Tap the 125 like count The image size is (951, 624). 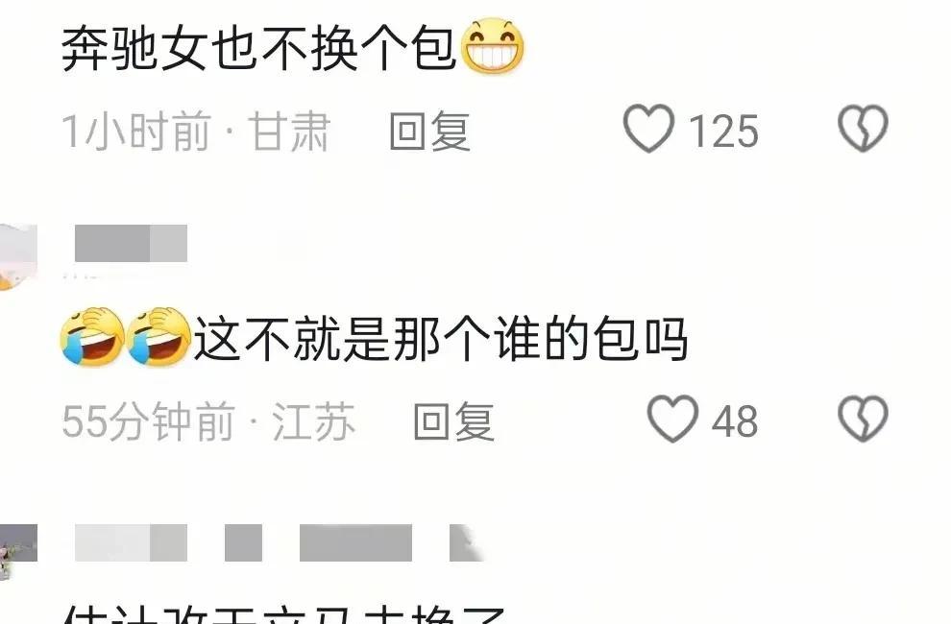tap(723, 131)
